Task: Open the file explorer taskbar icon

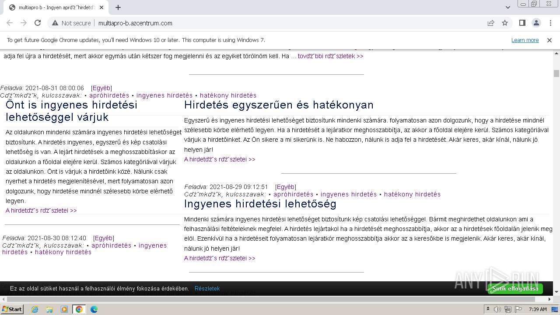Action: (49, 309)
